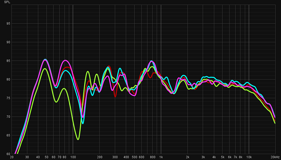Select the 200 label on the frequency axis

(x=100, y=157)
